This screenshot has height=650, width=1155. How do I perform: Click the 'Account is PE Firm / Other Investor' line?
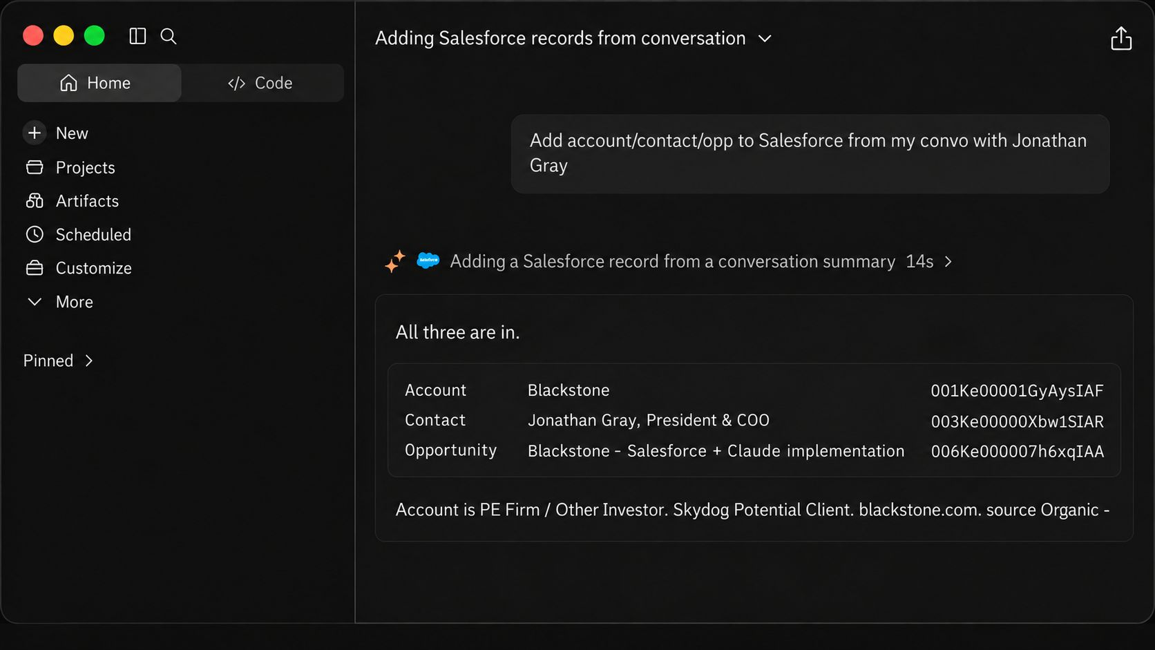pos(752,510)
